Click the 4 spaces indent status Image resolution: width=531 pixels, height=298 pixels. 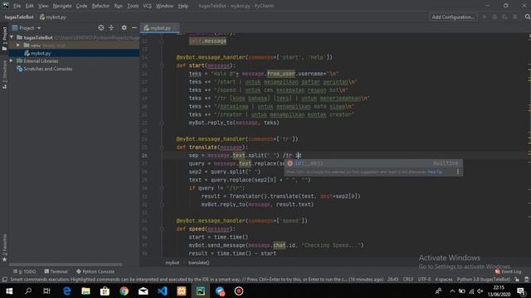tap(444, 280)
